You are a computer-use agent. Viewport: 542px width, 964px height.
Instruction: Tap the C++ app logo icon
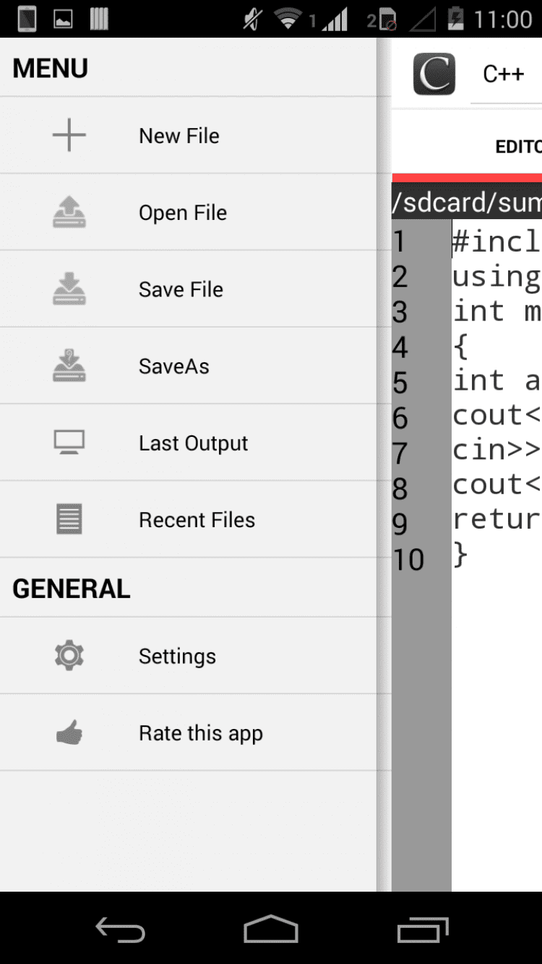(x=434, y=74)
